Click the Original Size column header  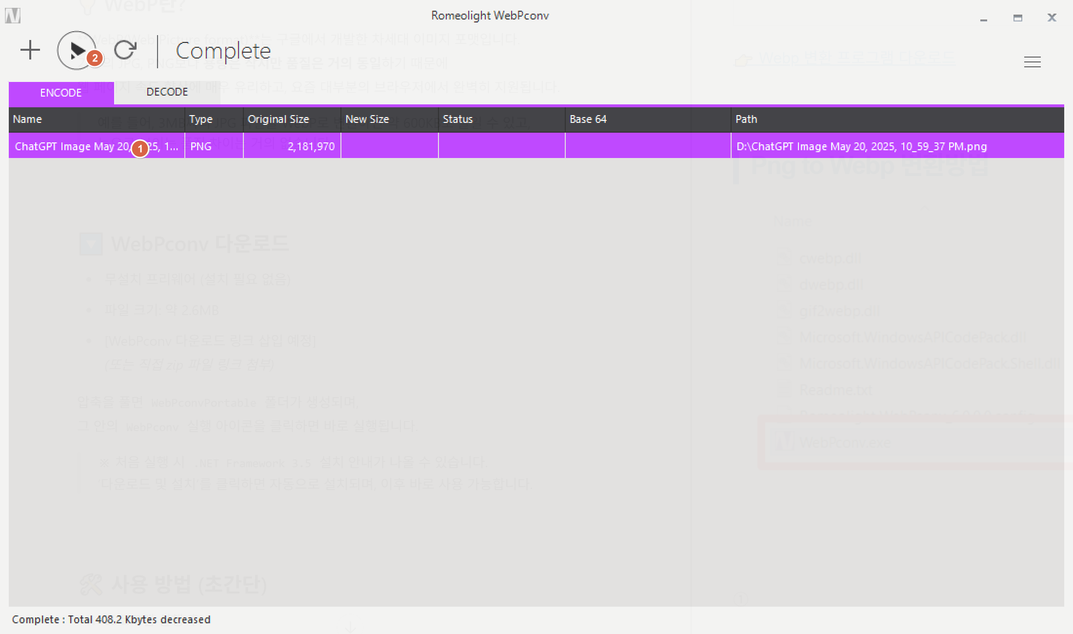point(278,119)
